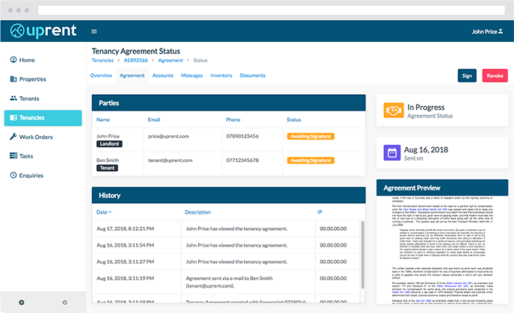Click the Agreement breadcrumb link
The image size is (514, 313).
click(170, 61)
